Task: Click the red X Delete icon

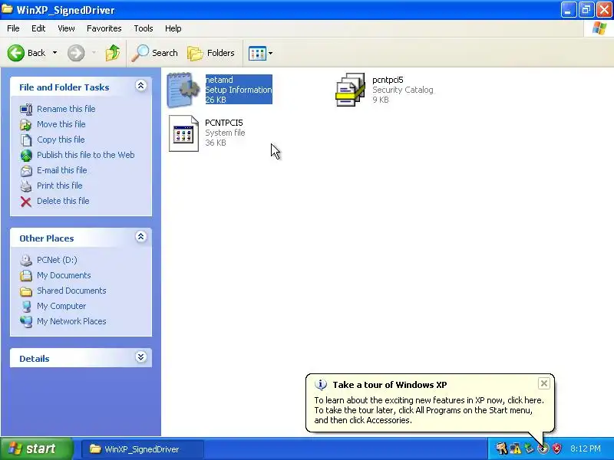Action: tap(26, 202)
